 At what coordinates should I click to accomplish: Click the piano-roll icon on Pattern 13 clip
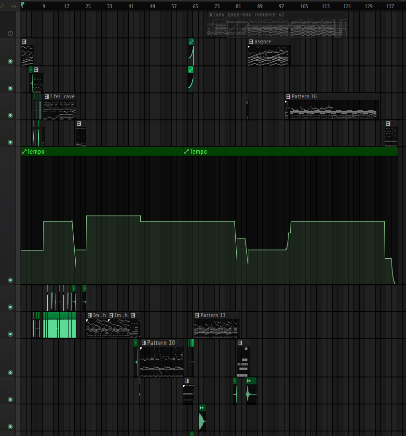pyautogui.click(x=197, y=316)
